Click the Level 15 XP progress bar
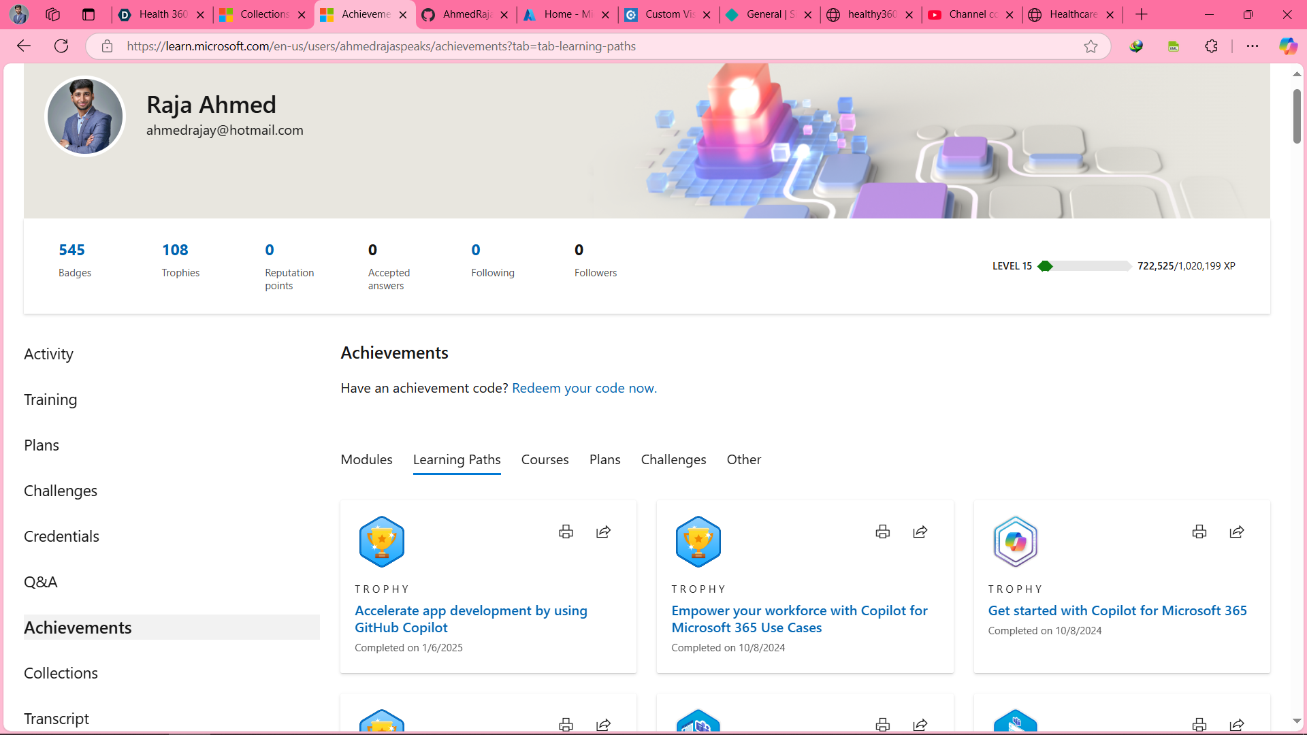1307x735 pixels. pyautogui.click(x=1084, y=266)
